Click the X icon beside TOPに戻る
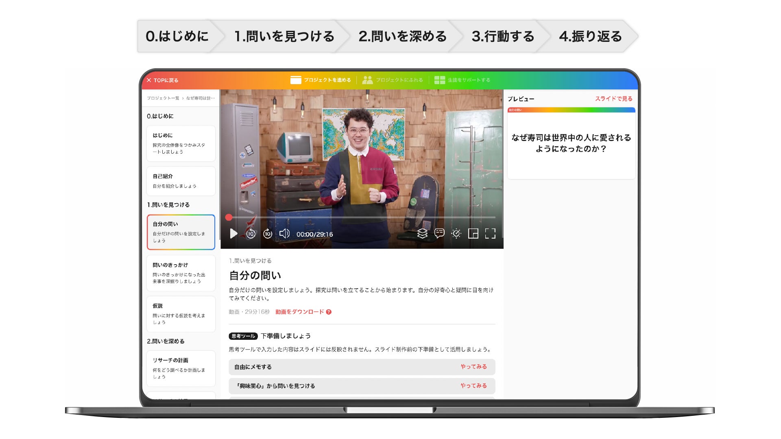Image resolution: width=781 pixels, height=439 pixels. (x=149, y=80)
